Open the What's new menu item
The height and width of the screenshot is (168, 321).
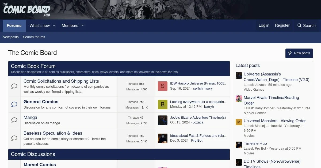[x=40, y=26]
